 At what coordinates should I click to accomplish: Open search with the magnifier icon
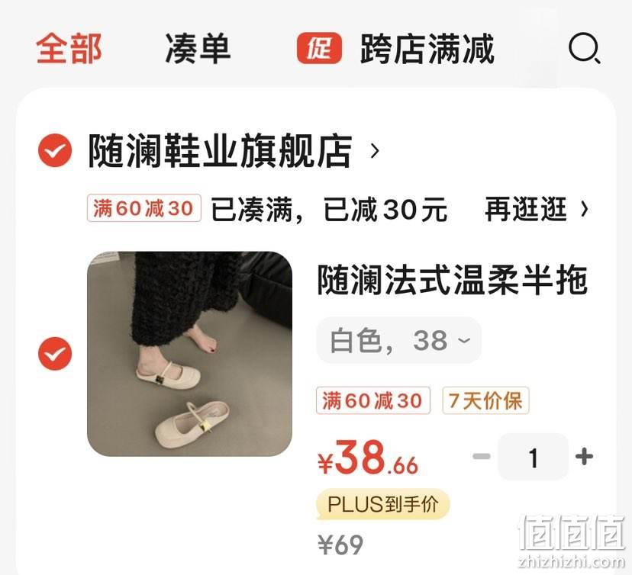pyautogui.click(x=585, y=49)
